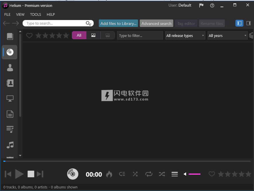The width and height of the screenshot is (254, 191).
Task: Skip to previous track
Action: click(x=8, y=174)
